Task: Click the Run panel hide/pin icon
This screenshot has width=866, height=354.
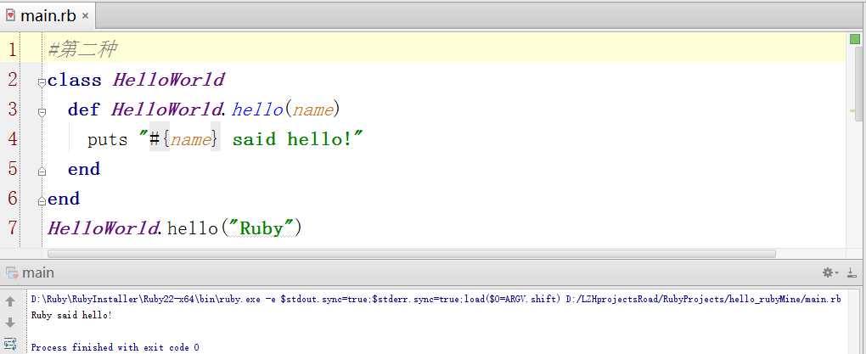Action: tap(852, 273)
